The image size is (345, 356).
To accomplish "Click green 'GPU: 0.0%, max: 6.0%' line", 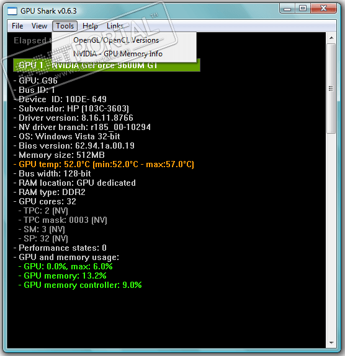I will [x=65, y=267].
